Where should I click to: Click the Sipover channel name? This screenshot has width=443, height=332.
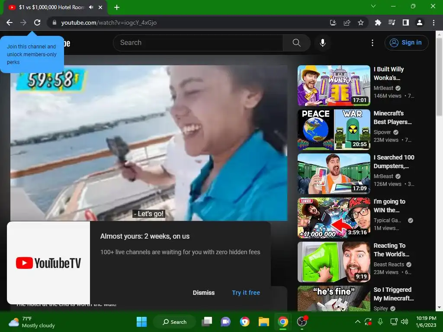pyautogui.click(x=382, y=132)
